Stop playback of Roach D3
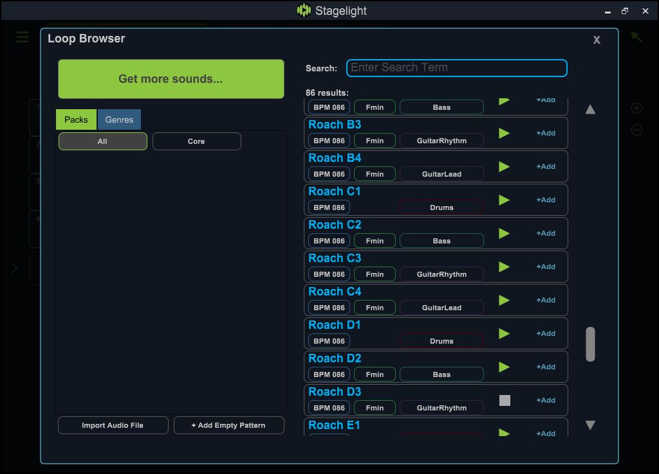The image size is (659, 474). pyautogui.click(x=504, y=399)
